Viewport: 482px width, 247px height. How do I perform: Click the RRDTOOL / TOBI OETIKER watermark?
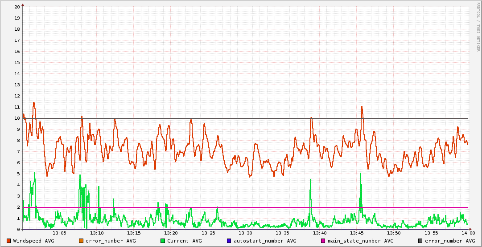(478, 27)
